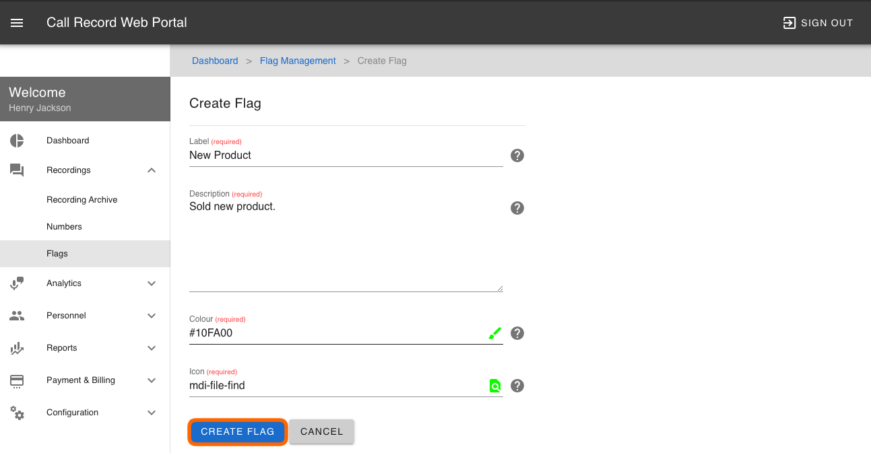Click the Sign Out exit icon
This screenshot has height=453, width=871.
(789, 23)
